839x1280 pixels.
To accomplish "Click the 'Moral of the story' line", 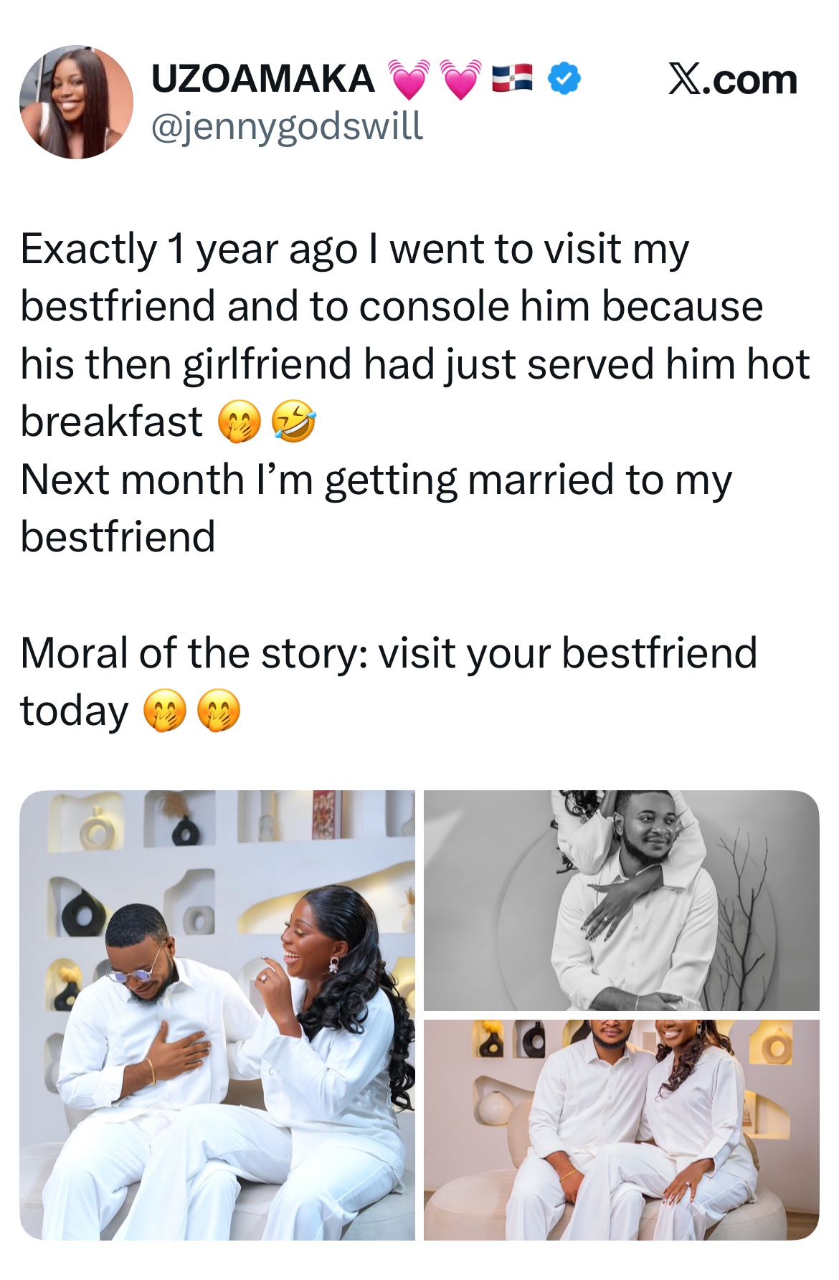I will coord(388,653).
